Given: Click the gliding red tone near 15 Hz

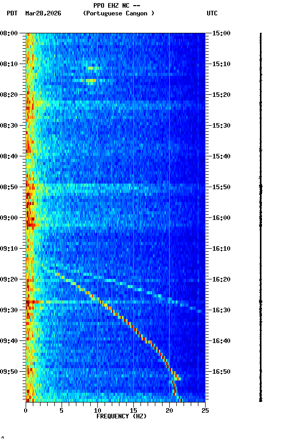Looking at the screenshot, I should click(133, 327).
